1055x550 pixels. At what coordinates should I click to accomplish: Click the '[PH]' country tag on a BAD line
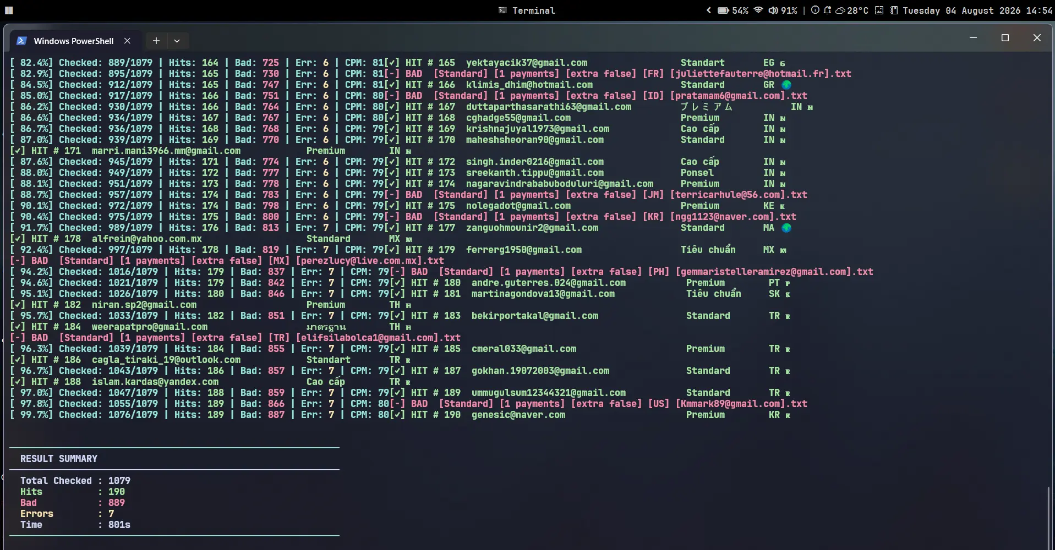pos(659,272)
